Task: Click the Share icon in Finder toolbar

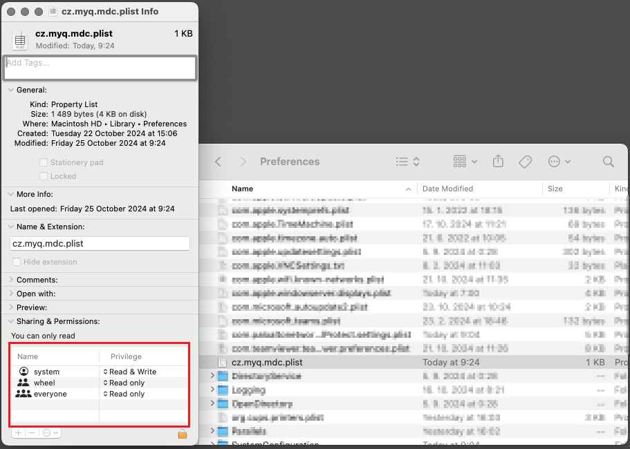Action: point(498,162)
